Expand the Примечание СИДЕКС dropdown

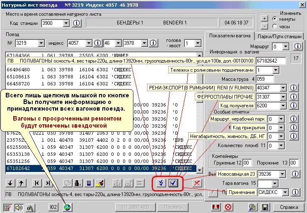point(285,192)
